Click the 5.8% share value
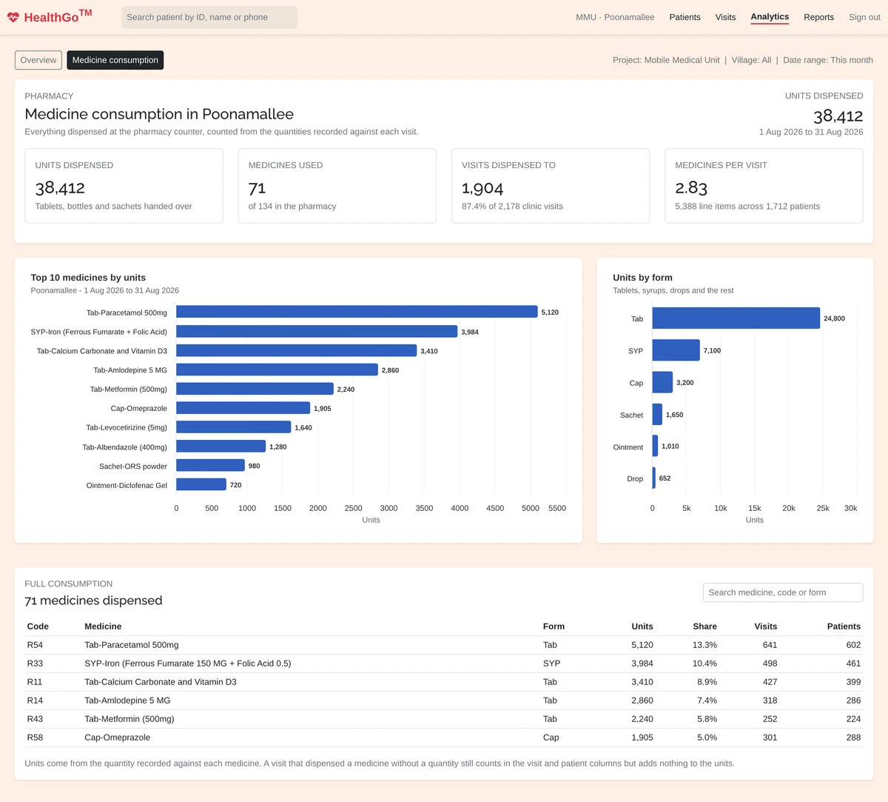Image resolution: width=888 pixels, height=802 pixels. tap(707, 719)
